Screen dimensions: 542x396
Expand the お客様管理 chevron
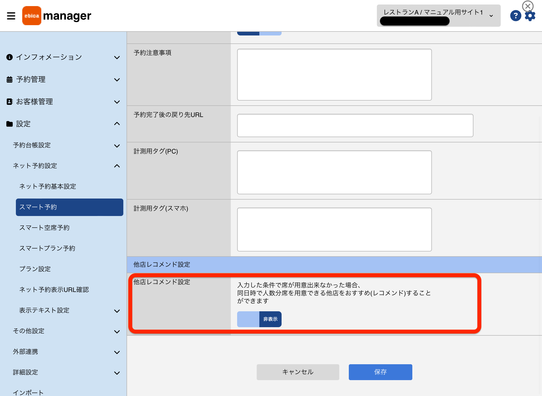click(x=117, y=102)
